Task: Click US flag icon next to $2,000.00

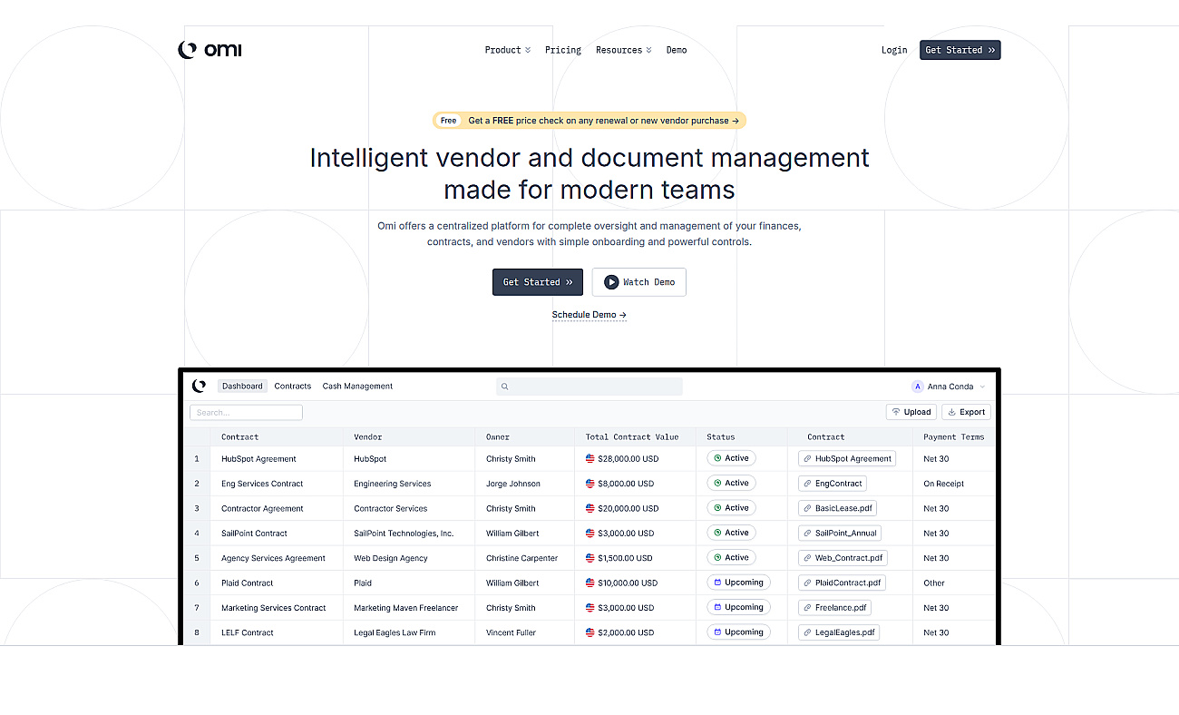Action: point(589,632)
